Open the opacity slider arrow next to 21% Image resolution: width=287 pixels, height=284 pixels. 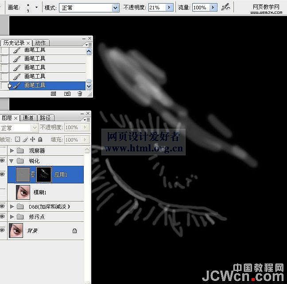click(x=169, y=8)
